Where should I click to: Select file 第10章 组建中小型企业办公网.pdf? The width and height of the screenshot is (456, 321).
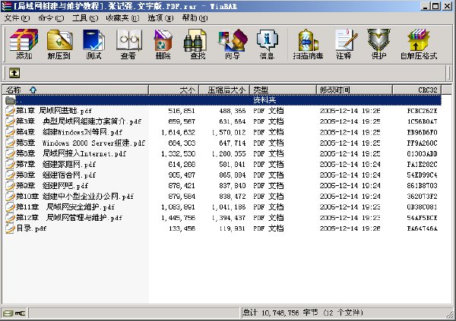pos(75,197)
